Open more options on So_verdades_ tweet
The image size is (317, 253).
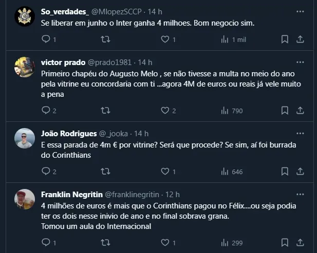(300, 10)
